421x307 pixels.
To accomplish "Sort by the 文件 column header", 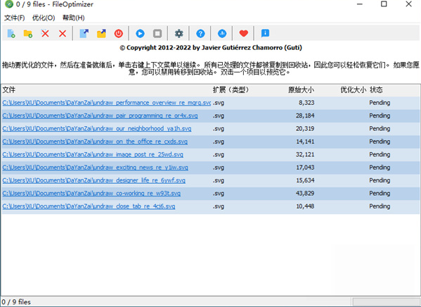I will click(9, 90).
